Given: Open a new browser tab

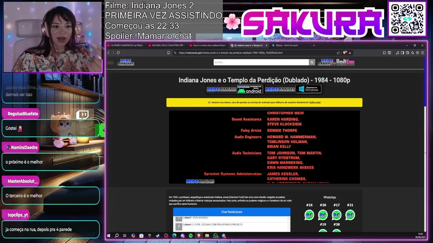Looking at the screenshot, I should [314, 45].
